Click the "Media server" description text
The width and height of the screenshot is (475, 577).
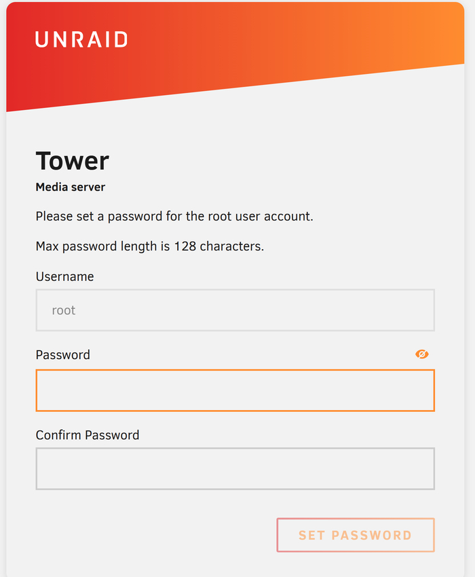(71, 187)
